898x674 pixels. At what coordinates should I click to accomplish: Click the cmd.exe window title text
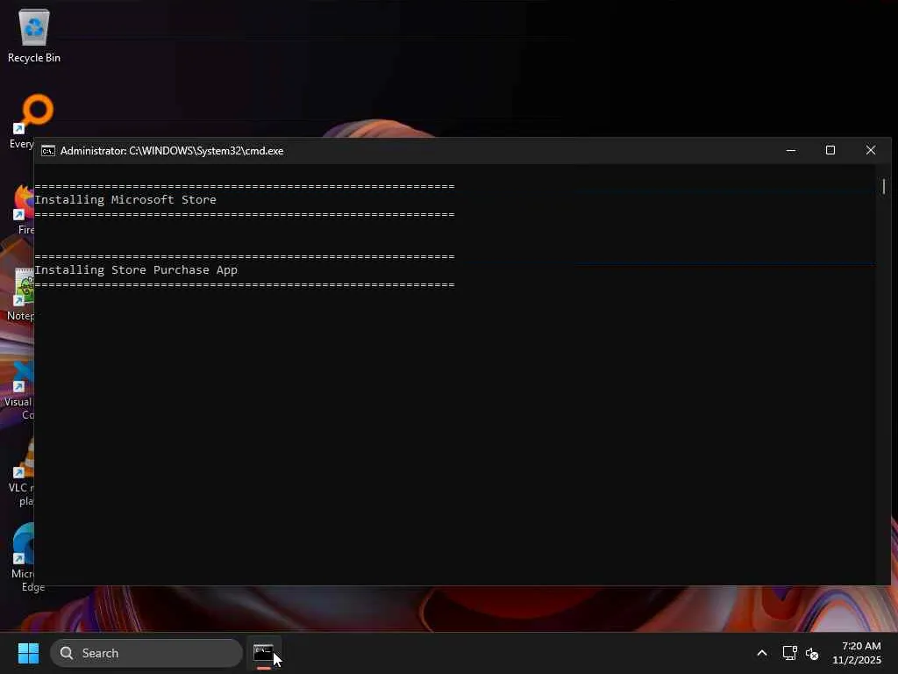tap(172, 151)
